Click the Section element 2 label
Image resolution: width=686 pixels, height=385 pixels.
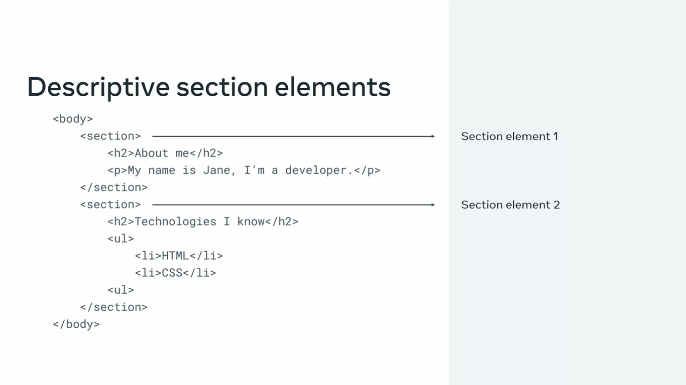(x=510, y=205)
